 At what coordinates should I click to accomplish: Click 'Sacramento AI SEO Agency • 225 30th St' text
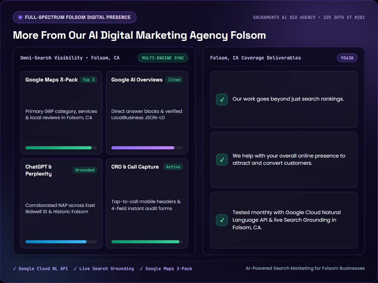click(309, 17)
